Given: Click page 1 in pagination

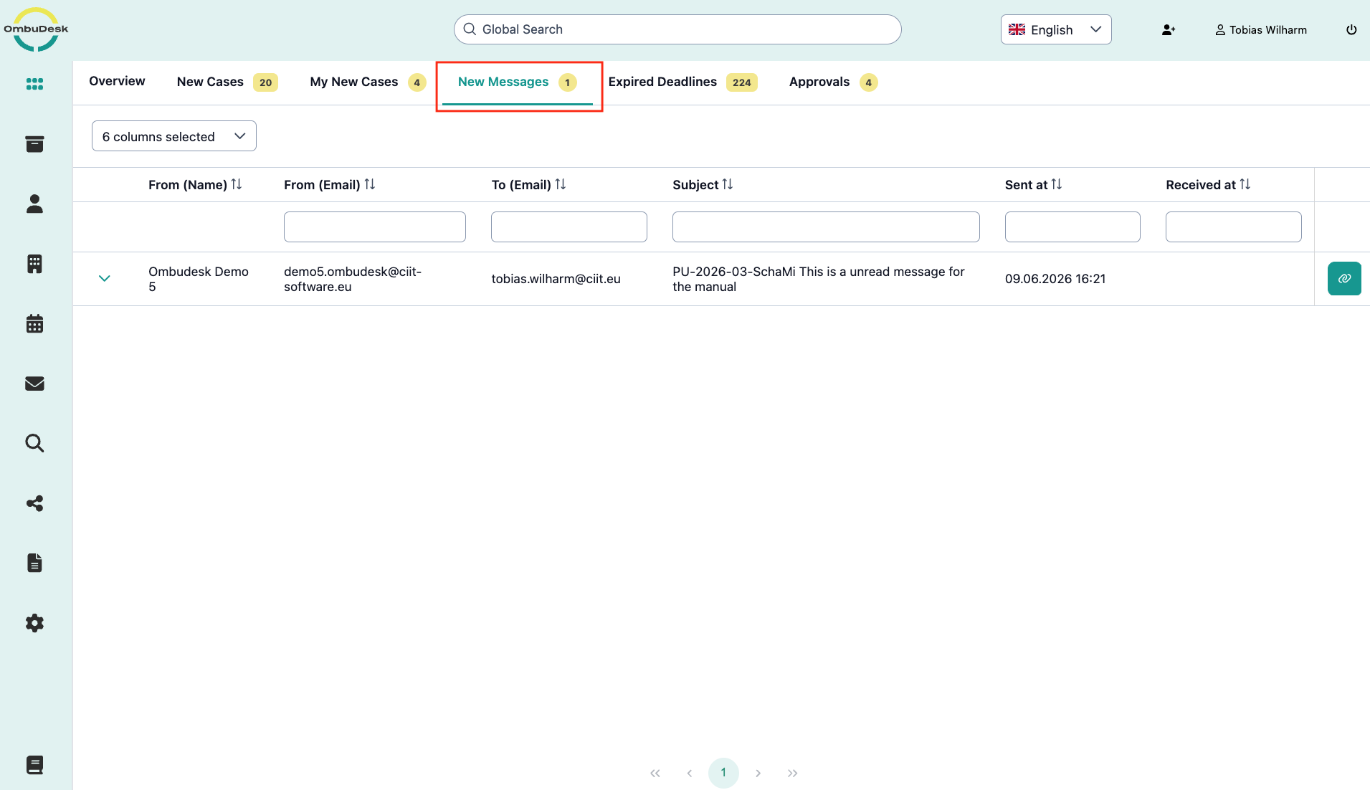Looking at the screenshot, I should click(723, 773).
